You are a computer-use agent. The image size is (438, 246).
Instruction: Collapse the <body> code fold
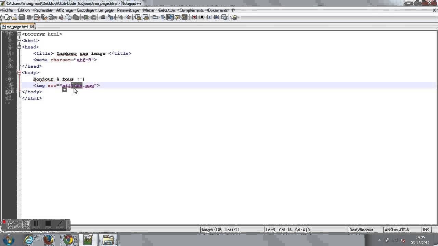(19, 72)
